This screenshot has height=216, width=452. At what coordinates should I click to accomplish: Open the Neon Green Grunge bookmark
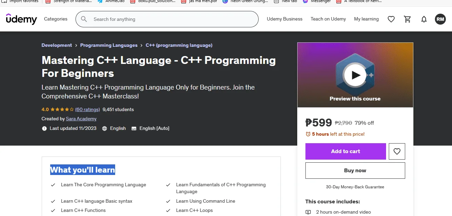[x=246, y=1]
